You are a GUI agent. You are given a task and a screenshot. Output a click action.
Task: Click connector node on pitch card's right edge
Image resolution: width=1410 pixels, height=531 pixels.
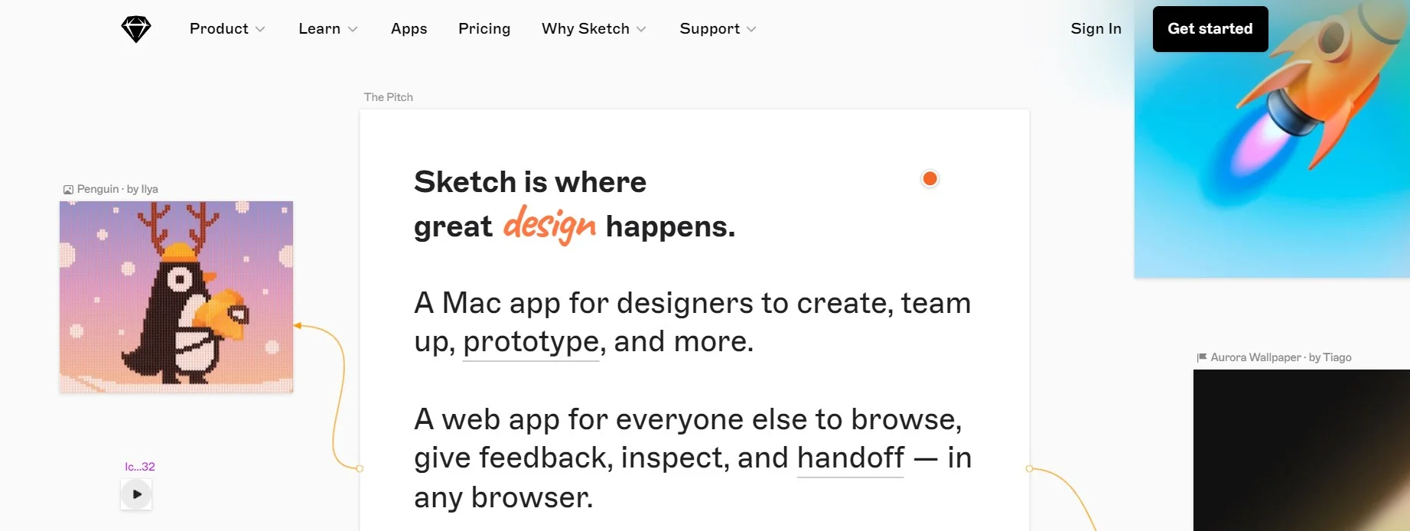pos(1029,468)
